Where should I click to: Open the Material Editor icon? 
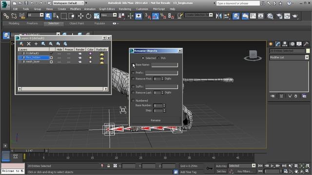pyautogui.click(x=270, y=16)
